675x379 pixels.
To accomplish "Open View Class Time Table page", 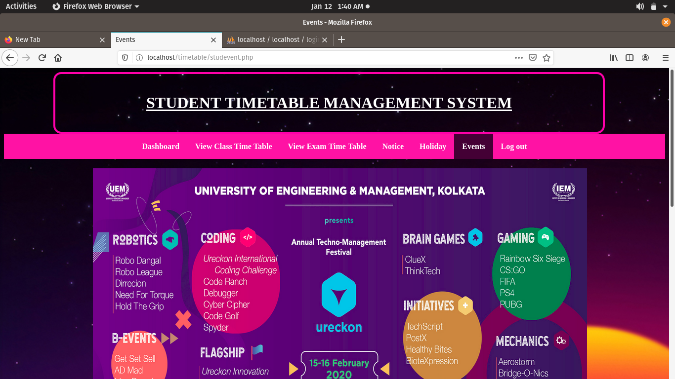I will (234, 147).
